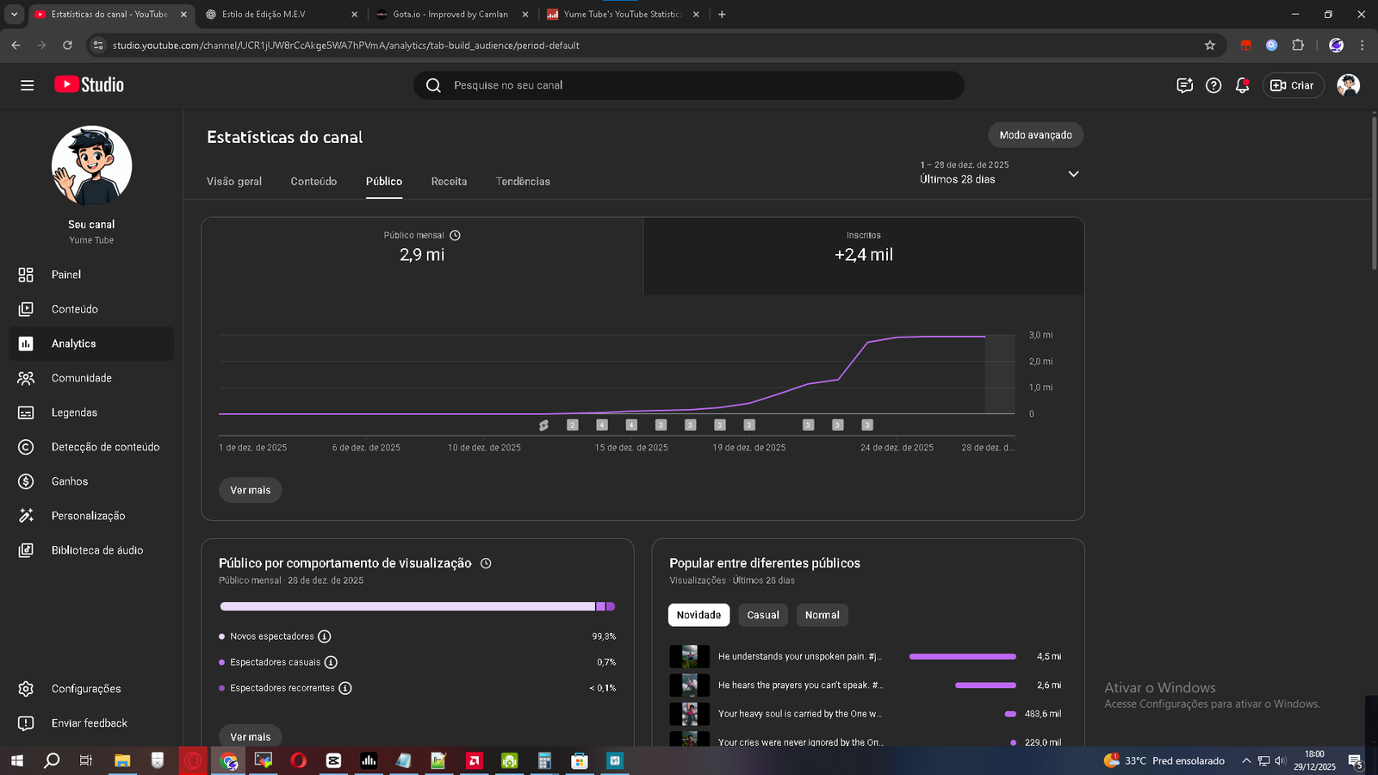This screenshot has height=775, width=1378.
Task: Open Personalização from the sidebar
Action: point(88,516)
